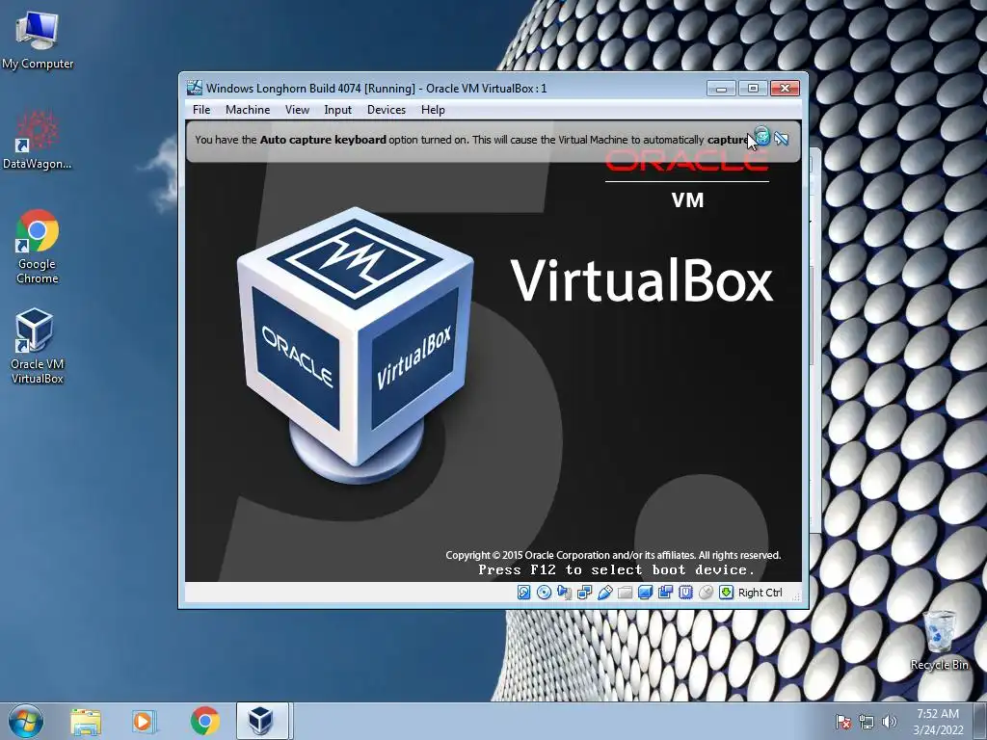
Task: Open the File menu
Action: (x=201, y=110)
